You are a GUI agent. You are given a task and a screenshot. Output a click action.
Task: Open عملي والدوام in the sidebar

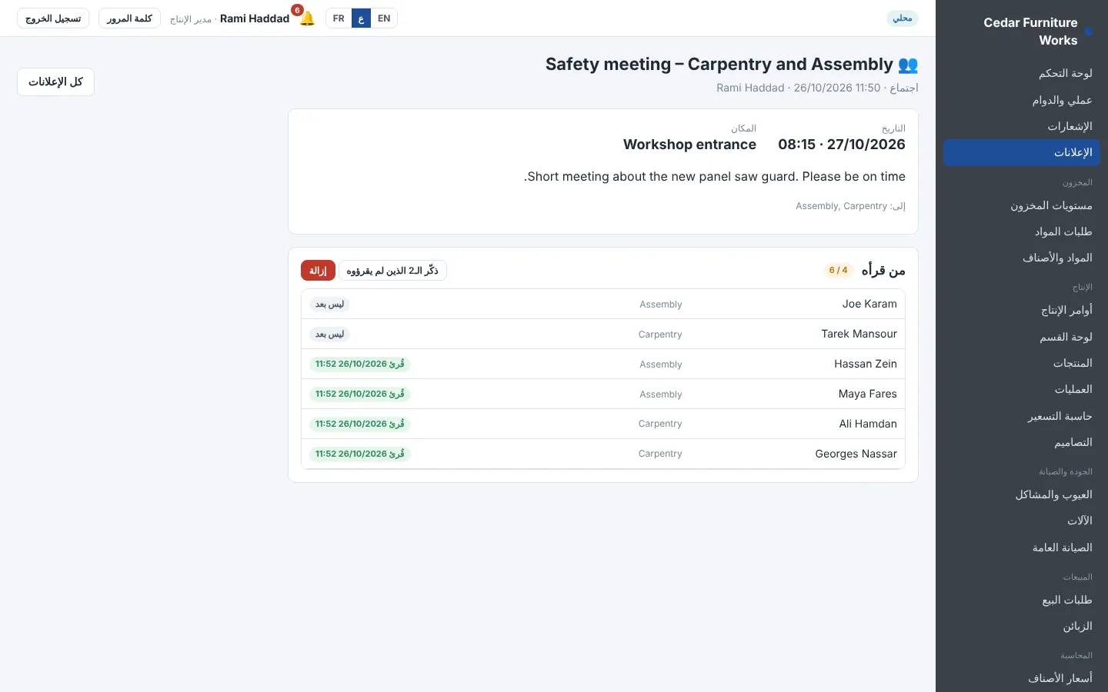point(1021,100)
